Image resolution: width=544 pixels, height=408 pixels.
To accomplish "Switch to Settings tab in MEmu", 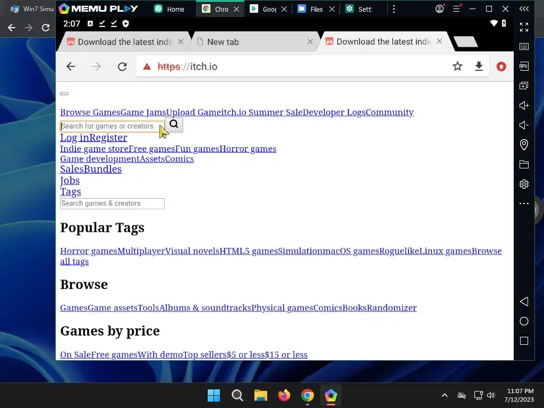I will [x=360, y=9].
